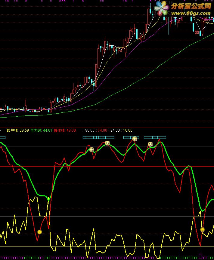Click the :10.00 reference value
This screenshot has height=260, width=214.
pos(127,130)
